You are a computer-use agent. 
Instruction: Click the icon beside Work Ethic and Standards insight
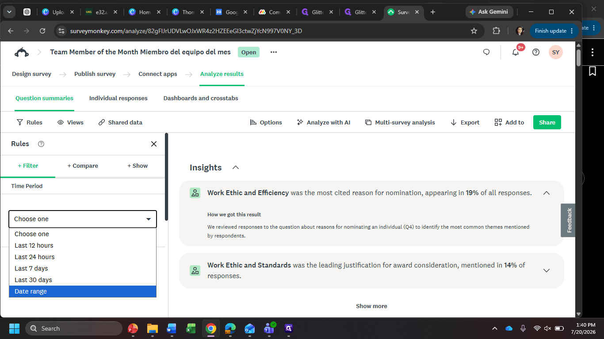[x=195, y=271]
